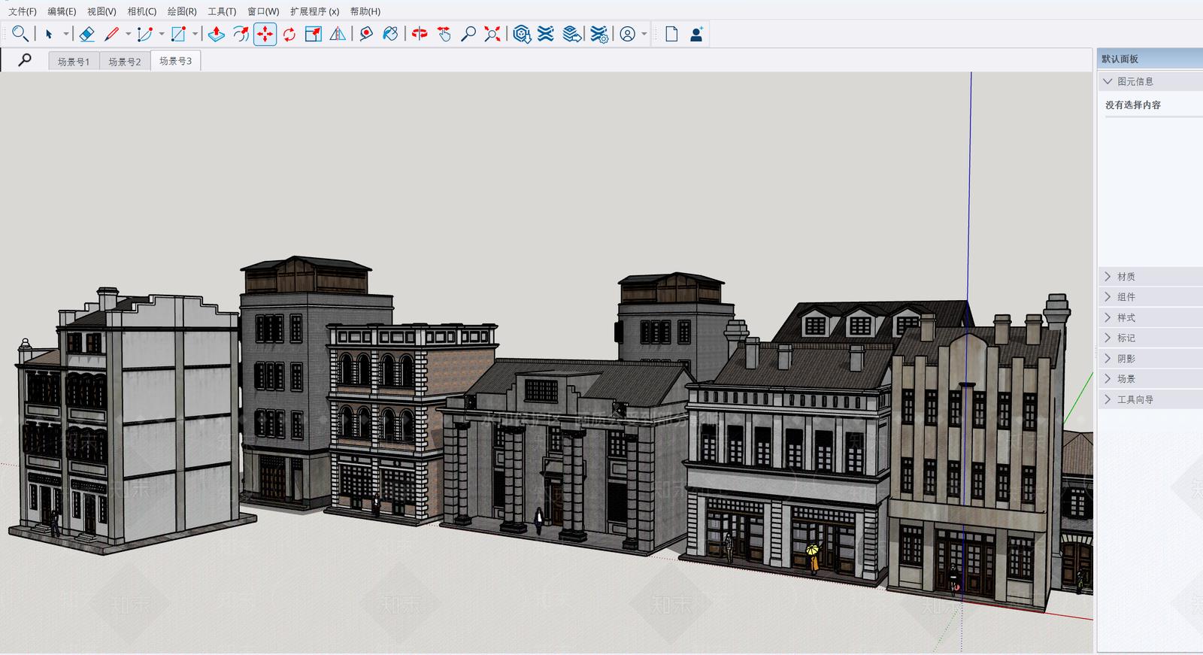Select the arrow Select tool
The height and width of the screenshot is (655, 1203).
[49, 34]
